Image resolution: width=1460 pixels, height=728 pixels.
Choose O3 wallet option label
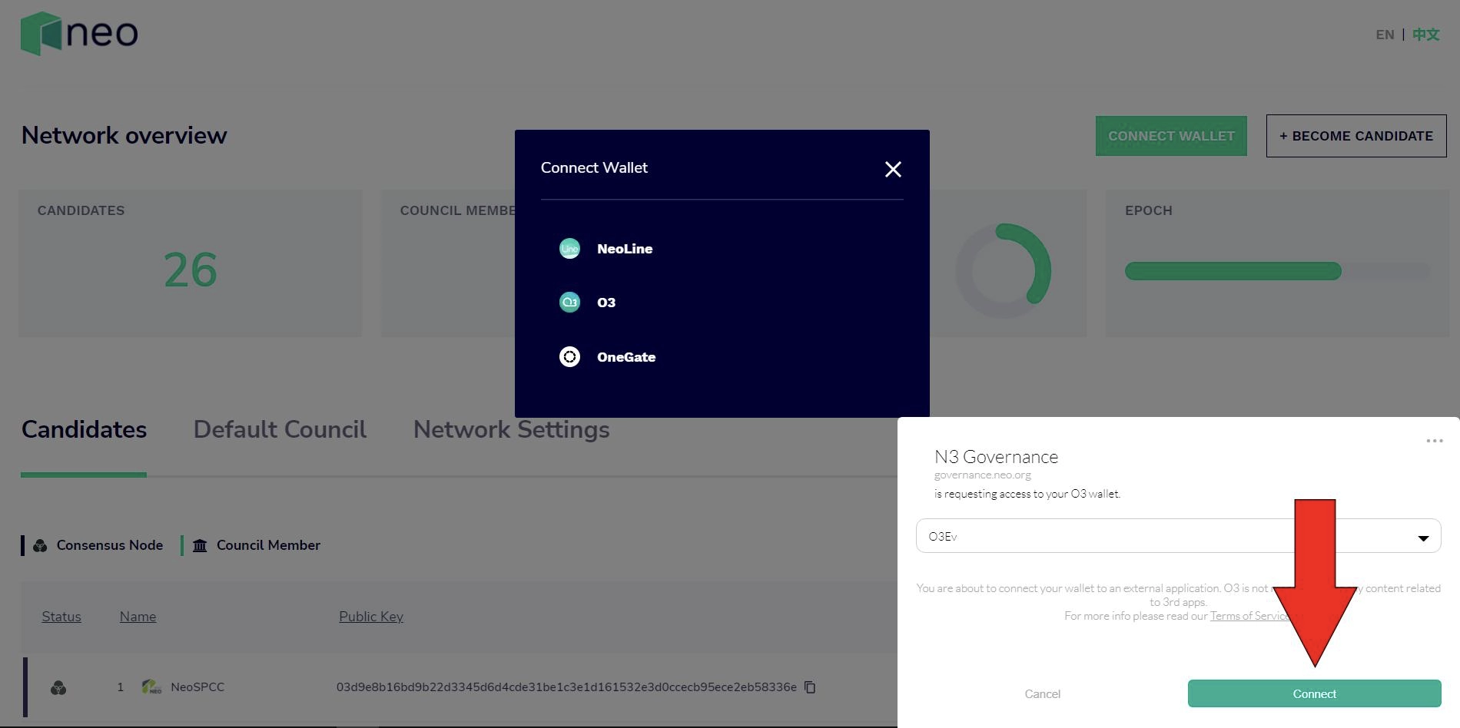click(606, 303)
